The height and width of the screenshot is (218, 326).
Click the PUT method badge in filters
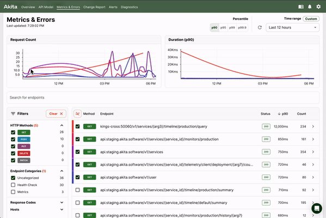[x=24, y=147]
